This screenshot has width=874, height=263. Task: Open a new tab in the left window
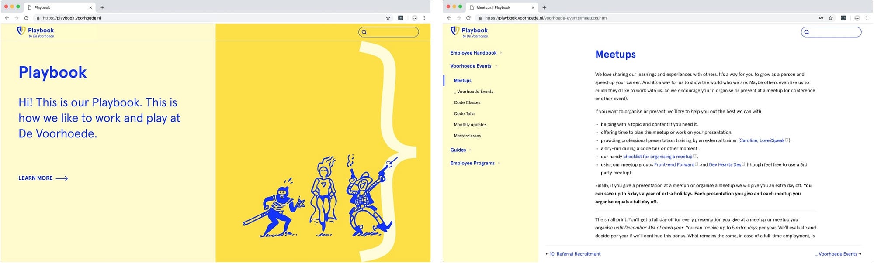pyautogui.click(x=102, y=7)
